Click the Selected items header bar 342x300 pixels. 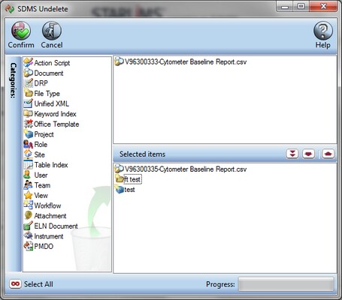[x=225, y=154]
